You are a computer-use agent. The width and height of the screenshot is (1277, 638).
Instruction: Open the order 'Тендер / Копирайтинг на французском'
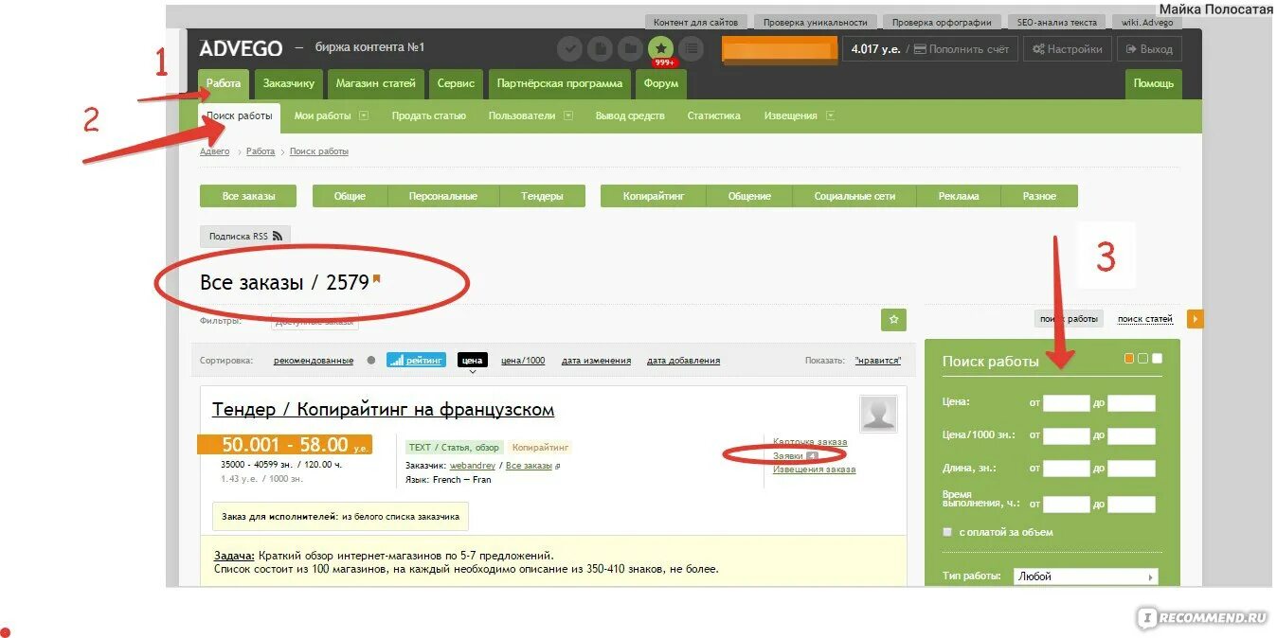coord(383,409)
